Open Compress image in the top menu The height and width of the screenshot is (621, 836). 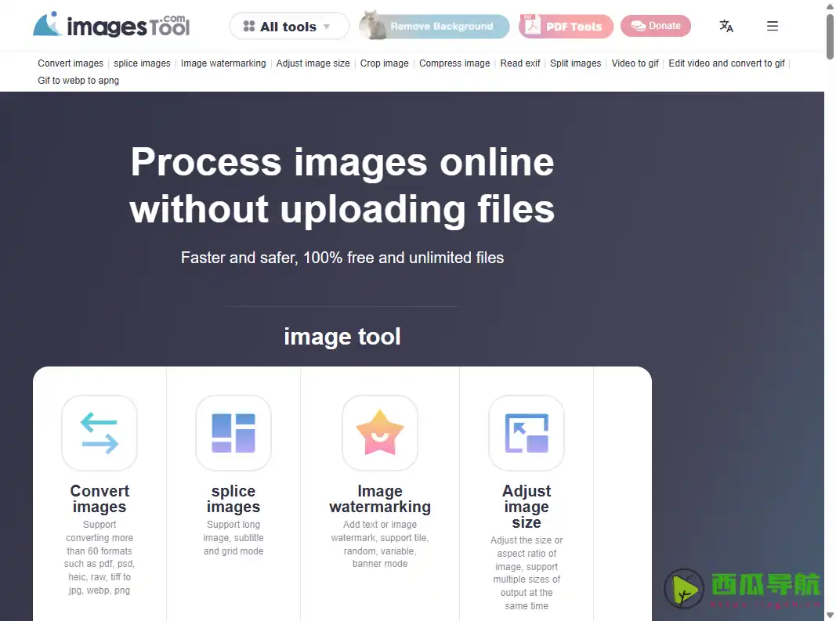(x=454, y=63)
